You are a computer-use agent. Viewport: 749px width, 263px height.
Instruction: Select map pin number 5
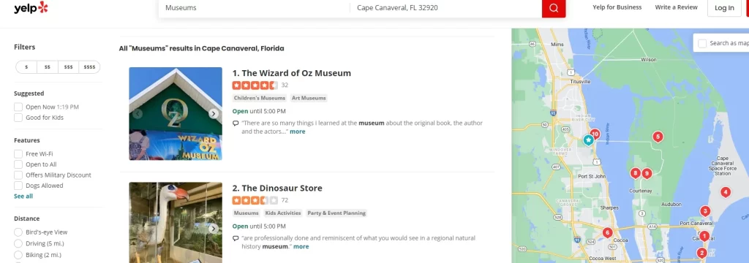(x=658, y=137)
